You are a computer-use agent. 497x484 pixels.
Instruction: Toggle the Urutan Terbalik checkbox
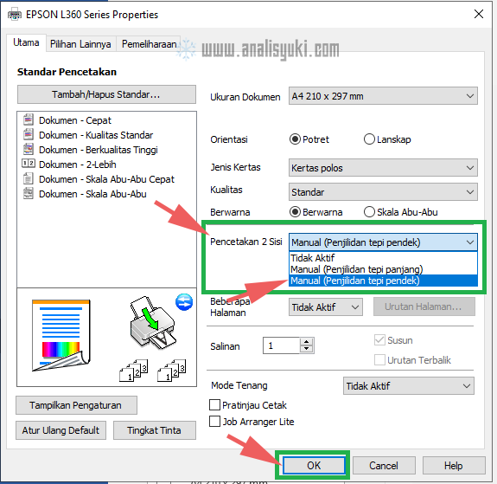pos(379,360)
